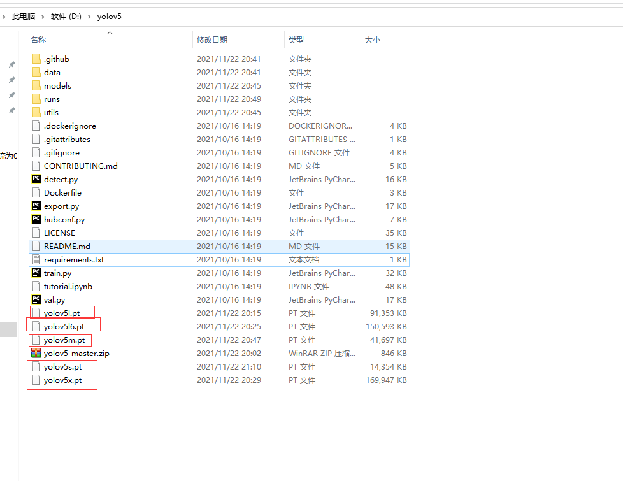623x481 pixels.
Task: Click the data folder icon
Action: [x=36, y=73]
